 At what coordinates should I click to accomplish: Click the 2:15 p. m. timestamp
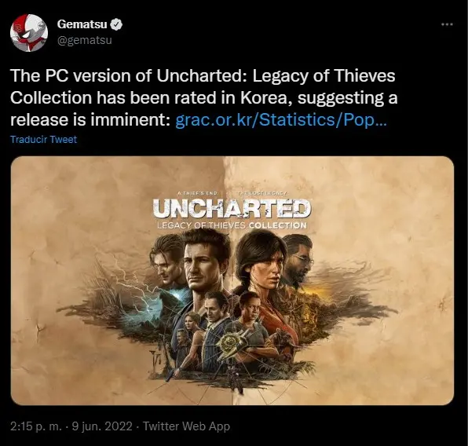pos(36,426)
